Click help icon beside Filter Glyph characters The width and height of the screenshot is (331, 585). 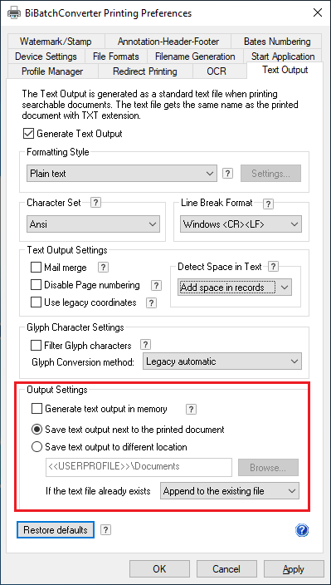(145, 345)
